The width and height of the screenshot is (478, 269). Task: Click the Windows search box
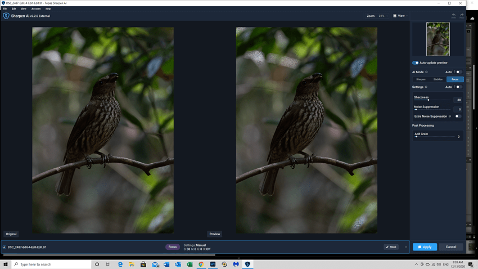(x=51, y=264)
